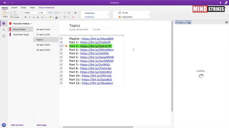
Task: Select the Mind Strikes section
Action: click(x=20, y=29)
